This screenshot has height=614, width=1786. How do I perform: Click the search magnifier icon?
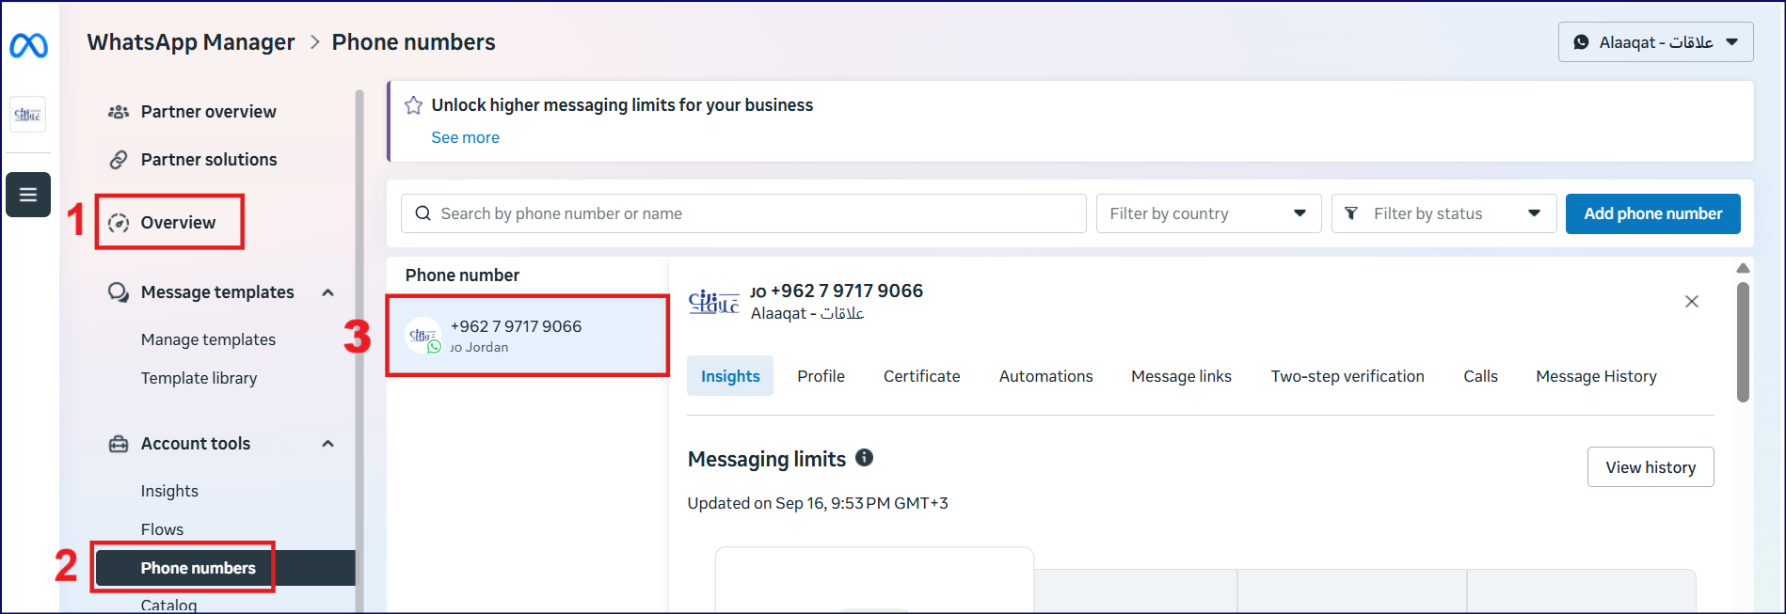[x=423, y=213]
